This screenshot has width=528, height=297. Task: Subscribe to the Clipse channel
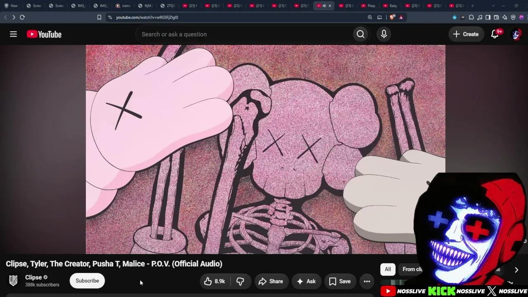pyautogui.click(x=87, y=281)
